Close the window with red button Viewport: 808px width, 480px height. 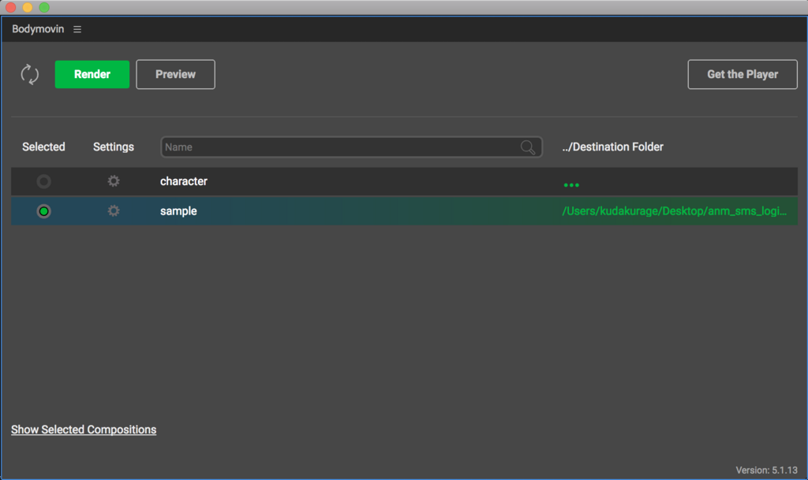[x=11, y=7]
